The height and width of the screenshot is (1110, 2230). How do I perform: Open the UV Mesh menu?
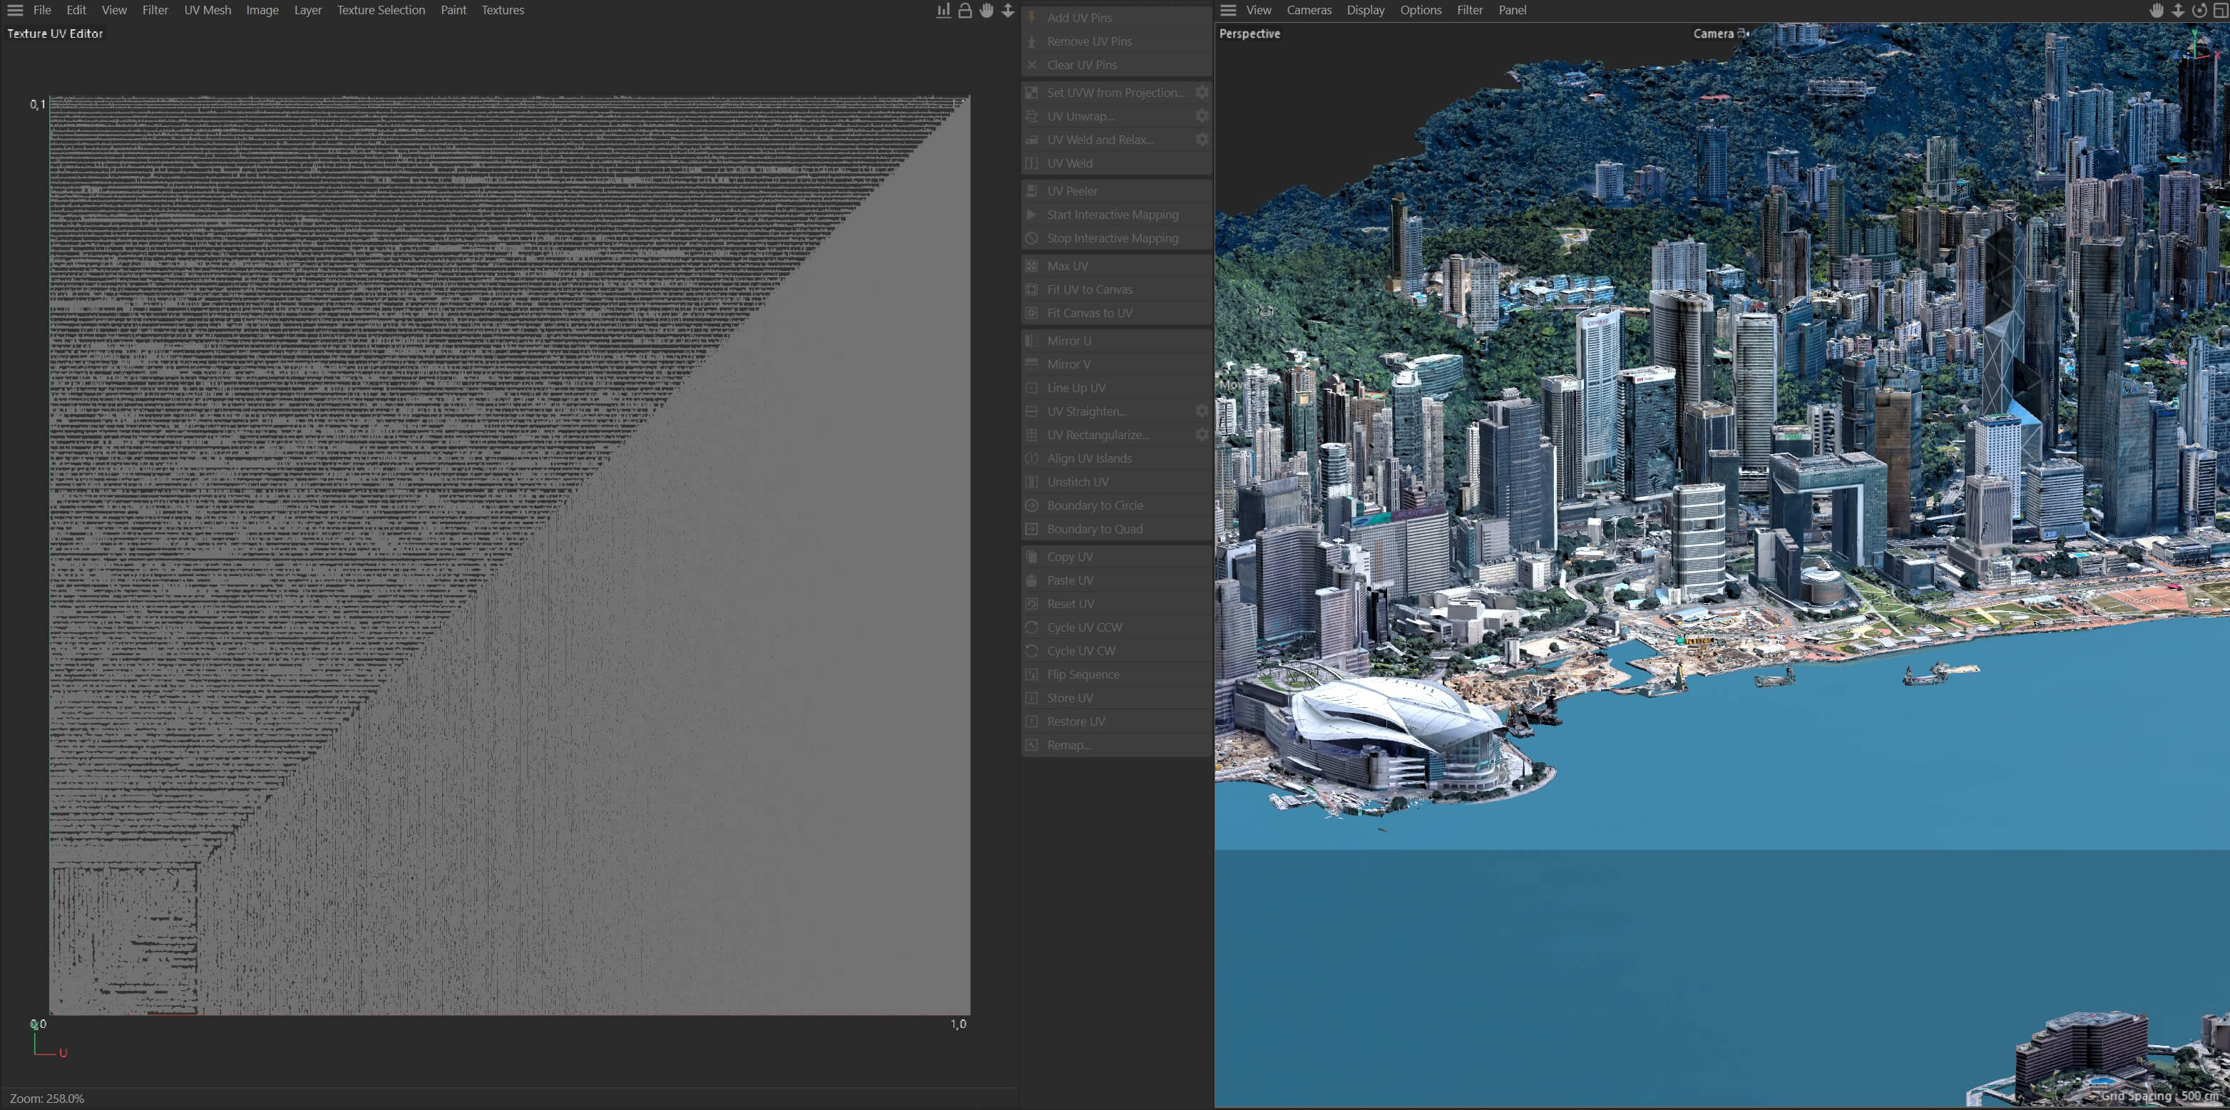pos(208,11)
